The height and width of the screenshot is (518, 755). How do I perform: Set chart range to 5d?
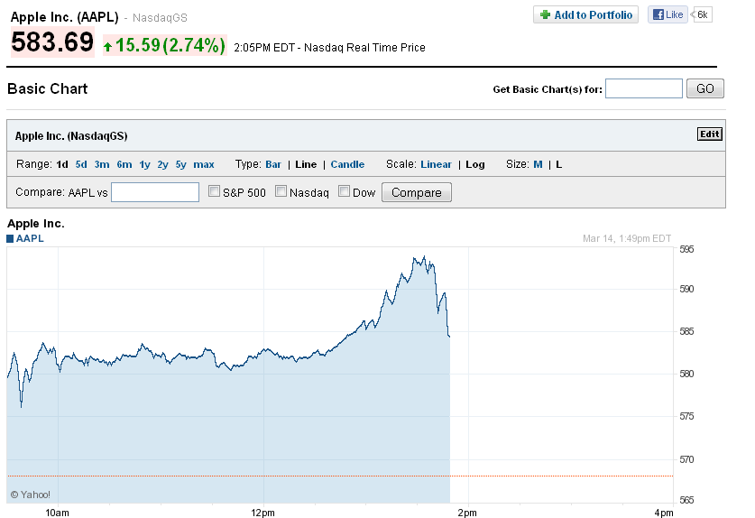[81, 164]
